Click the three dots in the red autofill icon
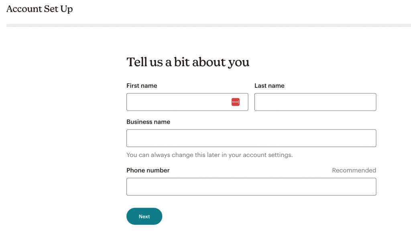The image size is (411, 234). coord(234,102)
